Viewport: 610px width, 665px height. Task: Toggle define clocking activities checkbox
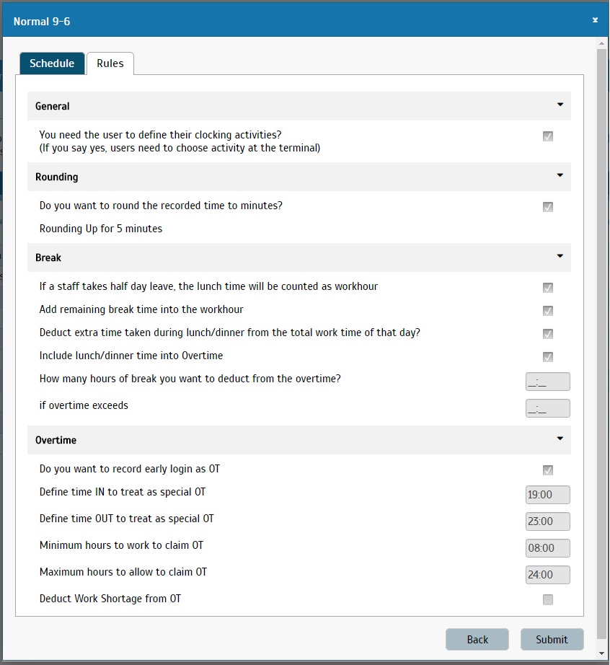(x=548, y=136)
